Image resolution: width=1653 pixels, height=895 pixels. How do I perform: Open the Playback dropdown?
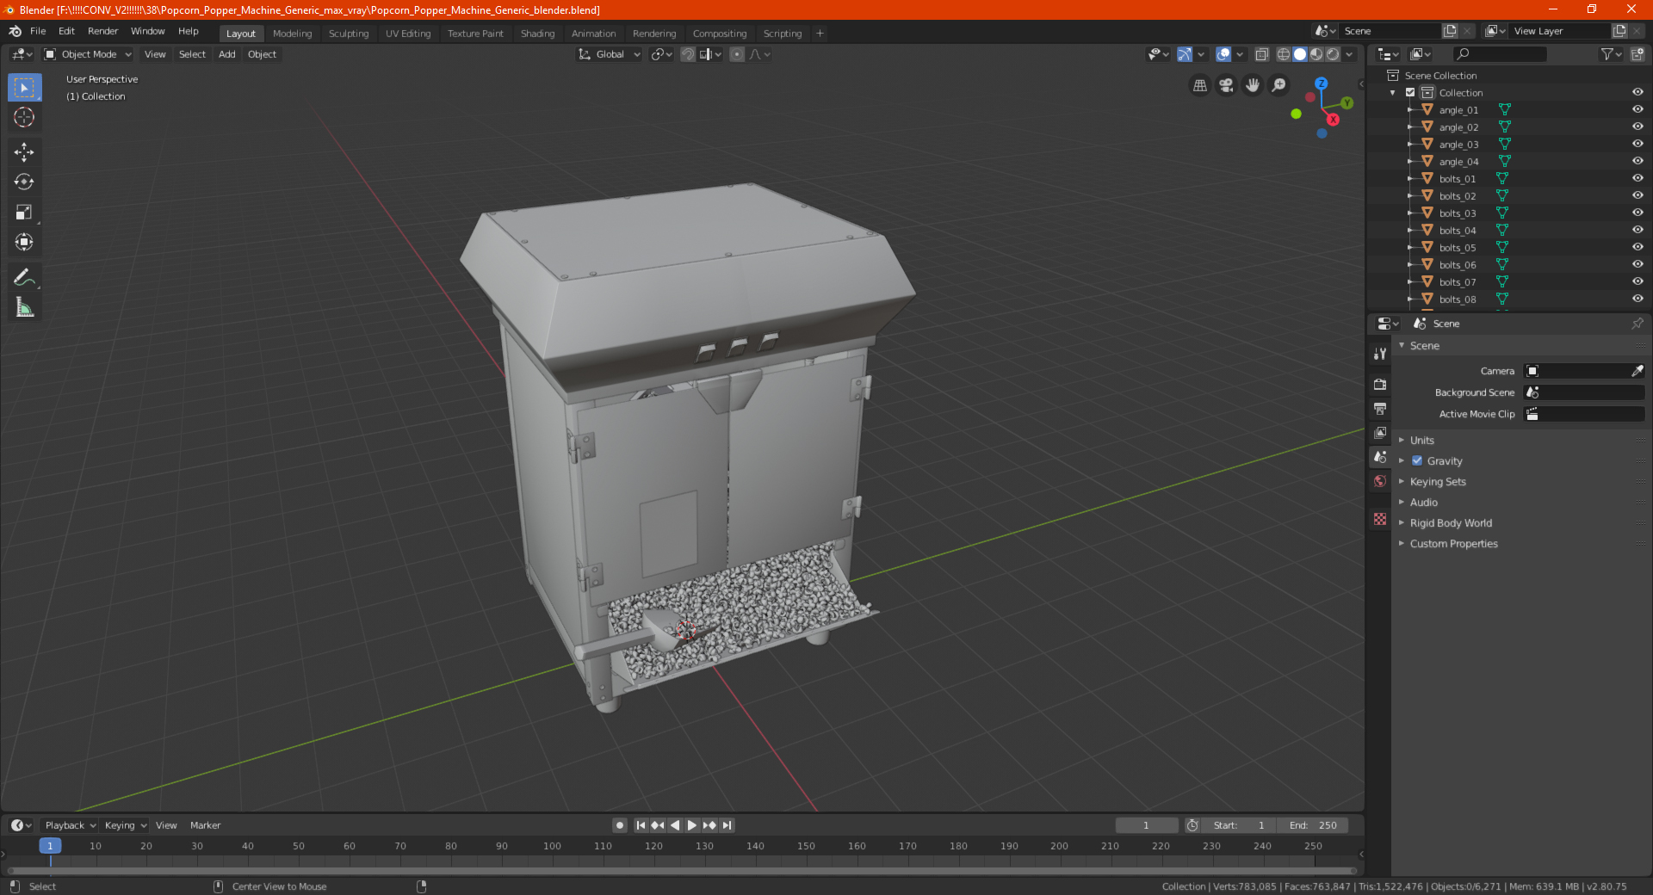point(70,825)
